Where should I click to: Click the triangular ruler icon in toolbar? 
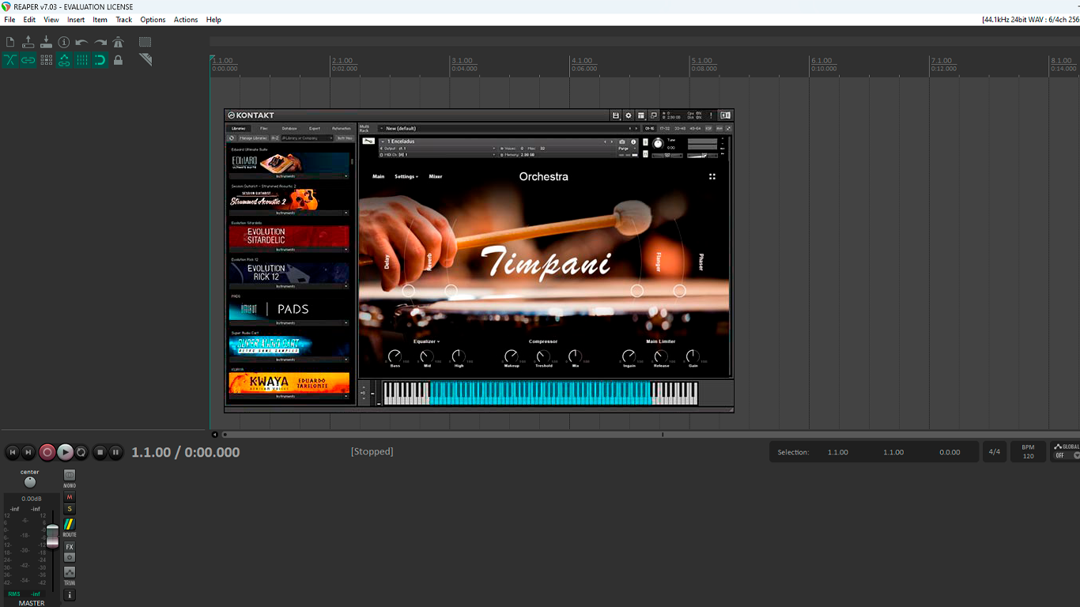pyautogui.click(x=145, y=60)
